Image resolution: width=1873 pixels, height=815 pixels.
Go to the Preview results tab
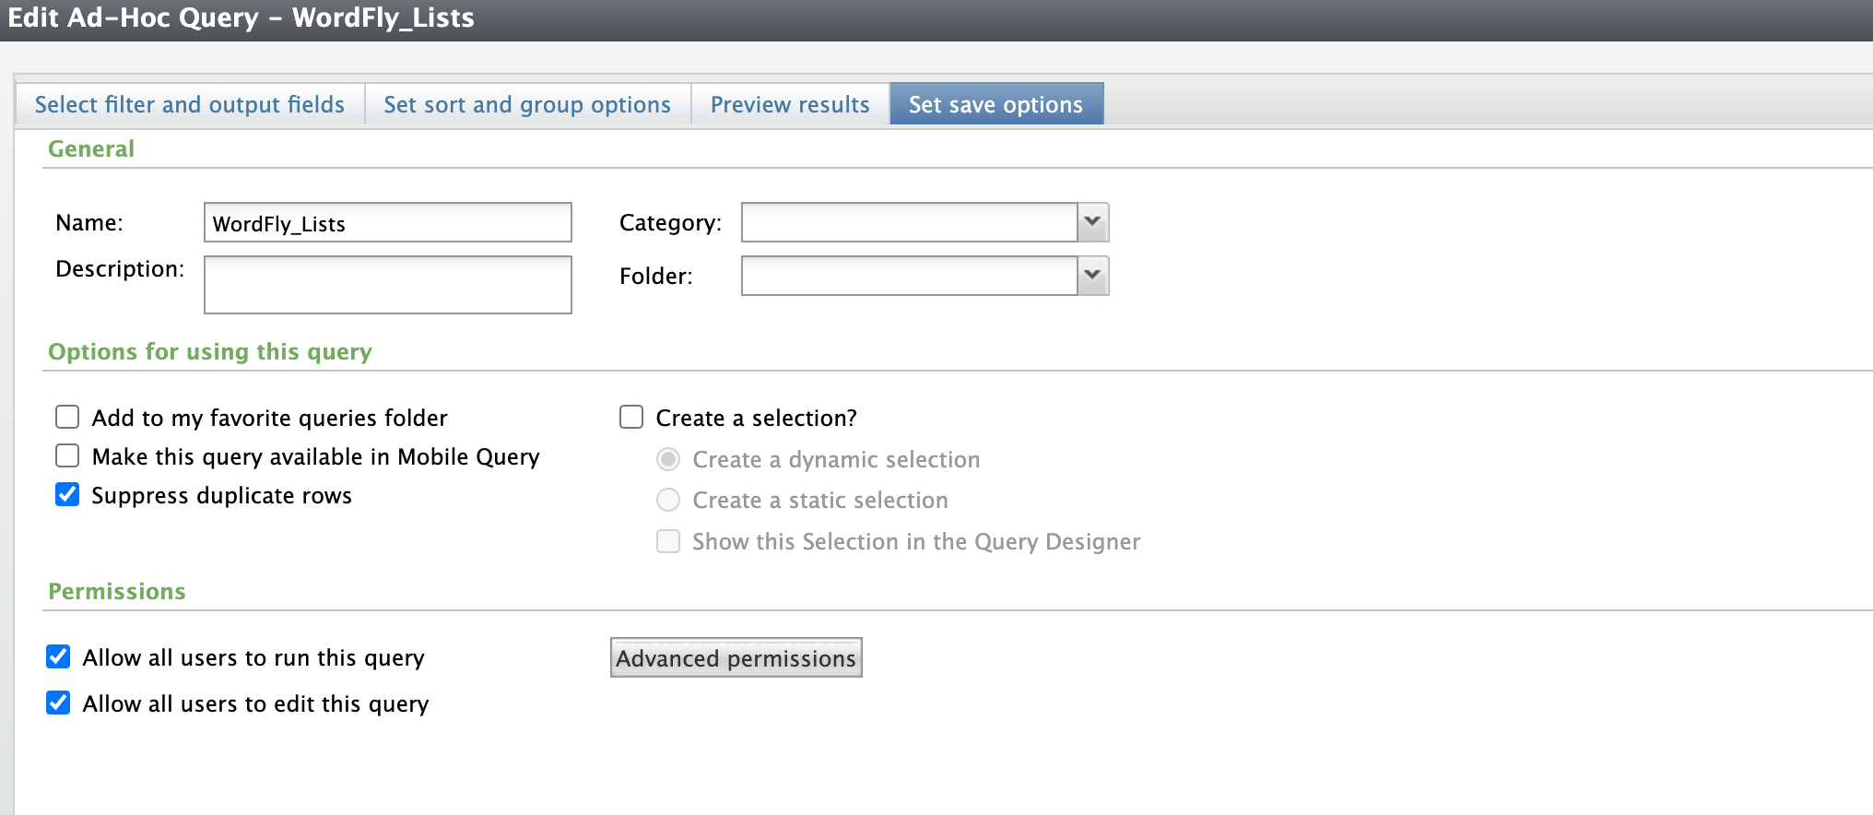[790, 104]
